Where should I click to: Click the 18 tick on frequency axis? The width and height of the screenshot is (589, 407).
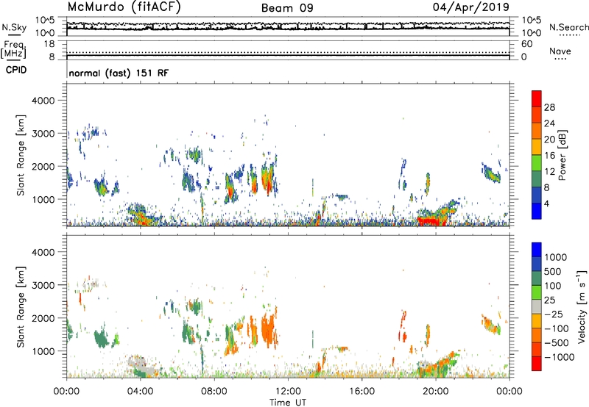pos(49,44)
